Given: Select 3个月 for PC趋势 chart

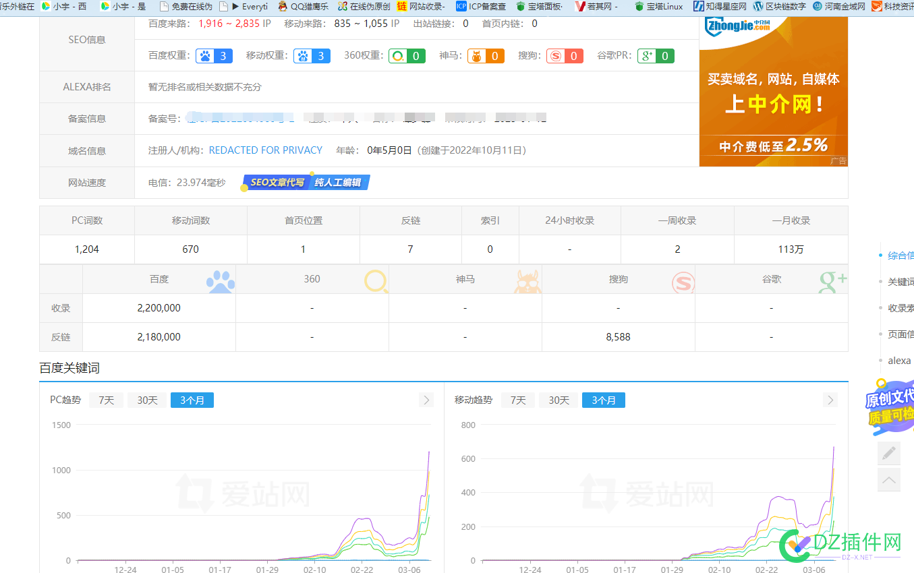Looking at the screenshot, I should click(x=192, y=400).
